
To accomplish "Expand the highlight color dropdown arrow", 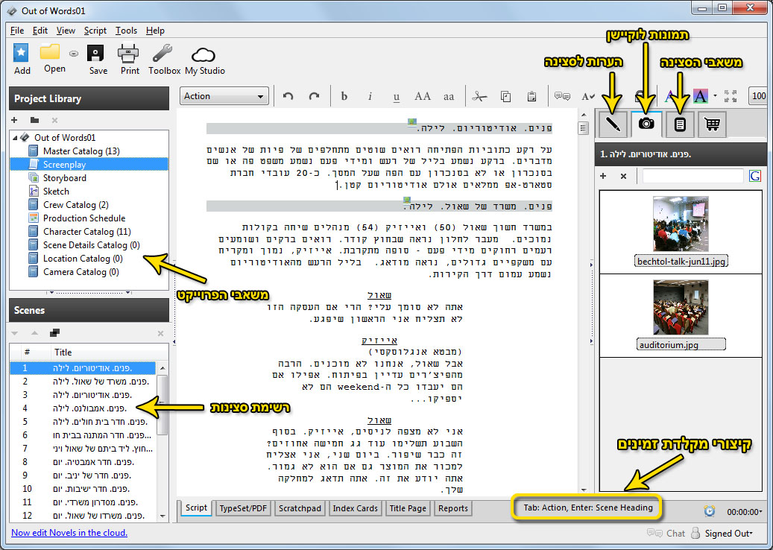I will [716, 96].
